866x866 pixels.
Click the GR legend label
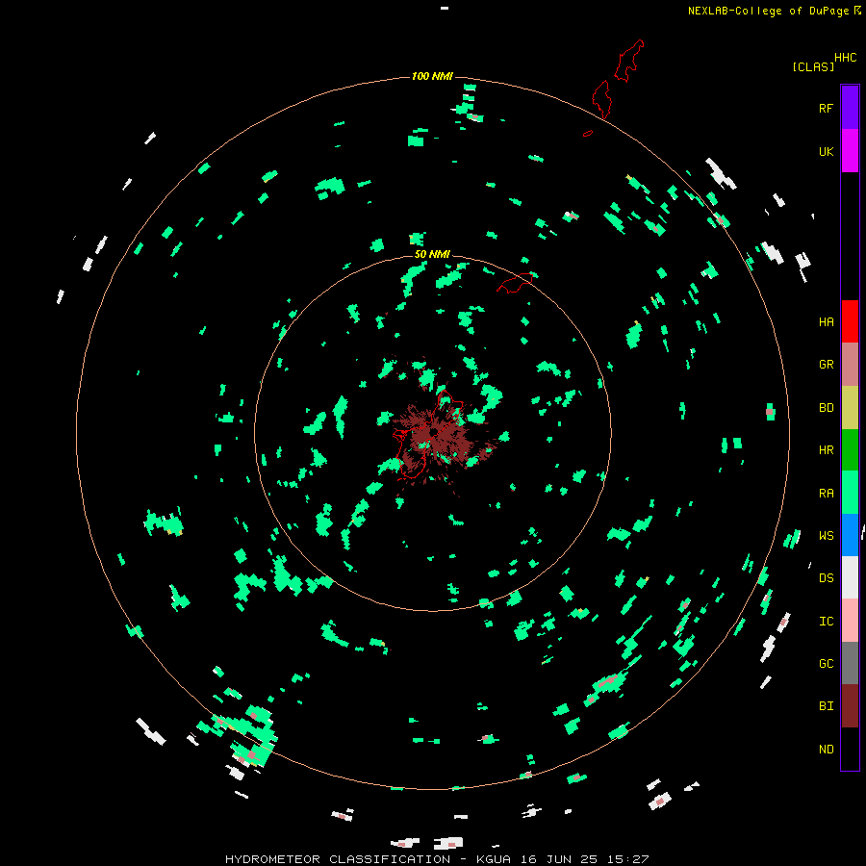click(x=826, y=365)
